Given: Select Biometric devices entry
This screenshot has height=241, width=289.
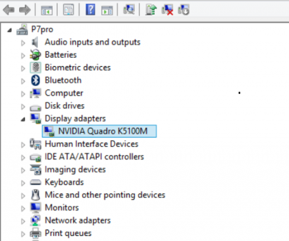Looking at the screenshot, I should (78, 67).
